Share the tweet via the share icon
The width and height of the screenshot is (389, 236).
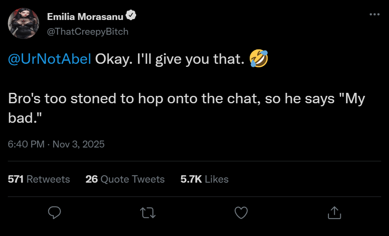tap(334, 213)
